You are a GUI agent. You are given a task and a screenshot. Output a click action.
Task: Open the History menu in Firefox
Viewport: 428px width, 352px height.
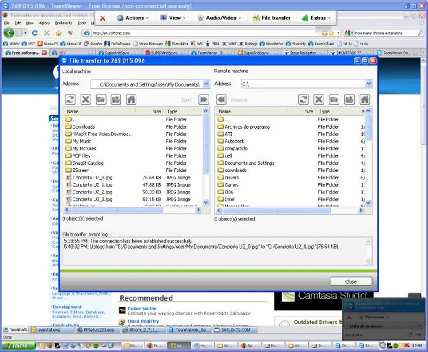[x=44, y=23]
